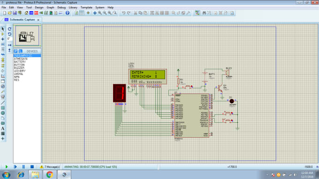Open the blue Help question mark icon

tap(68, 13)
